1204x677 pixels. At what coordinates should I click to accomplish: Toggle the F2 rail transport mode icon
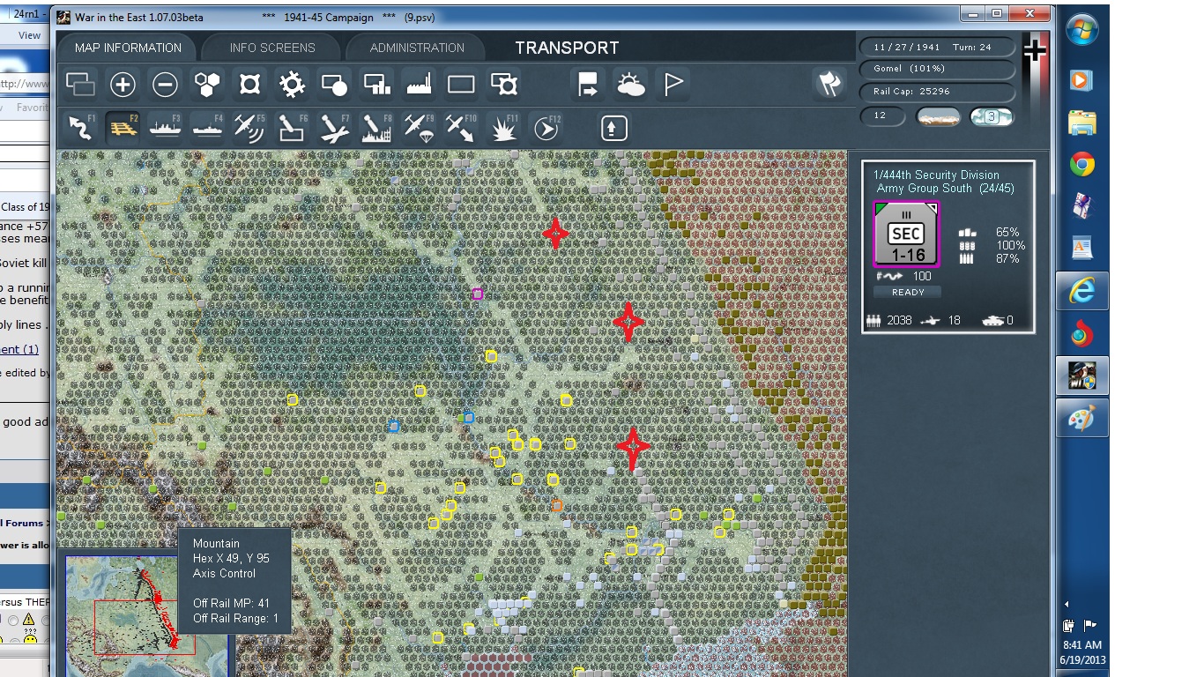click(123, 128)
